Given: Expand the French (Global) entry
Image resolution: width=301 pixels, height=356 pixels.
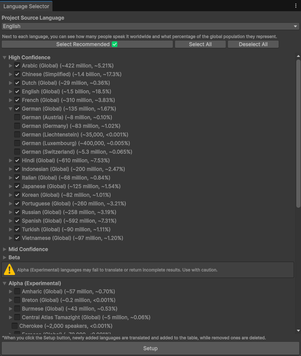Looking at the screenshot, I should [x=10, y=100].
